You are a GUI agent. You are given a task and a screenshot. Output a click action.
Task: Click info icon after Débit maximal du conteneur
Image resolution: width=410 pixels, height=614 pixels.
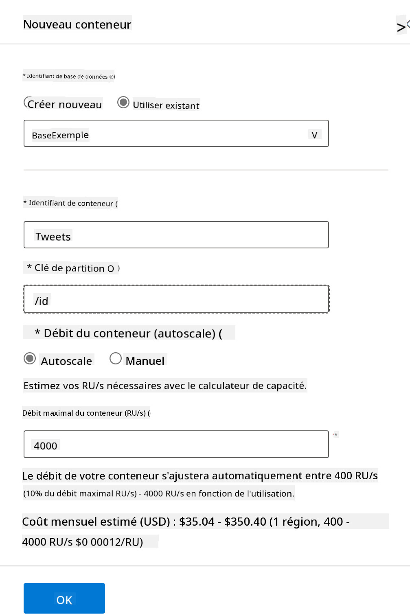point(149,413)
